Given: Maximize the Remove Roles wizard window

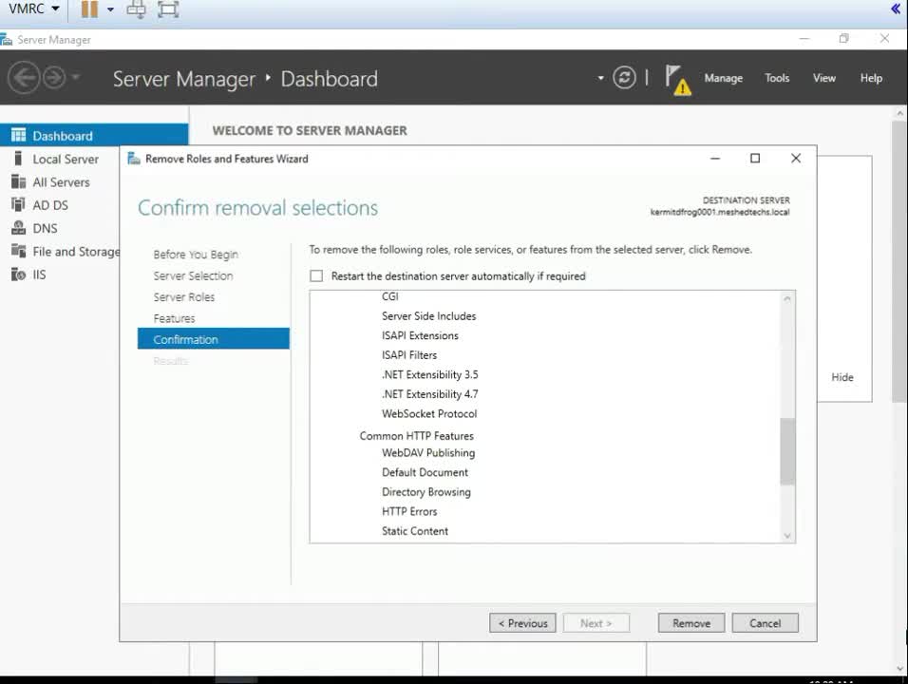Looking at the screenshot, I should 754,158.
